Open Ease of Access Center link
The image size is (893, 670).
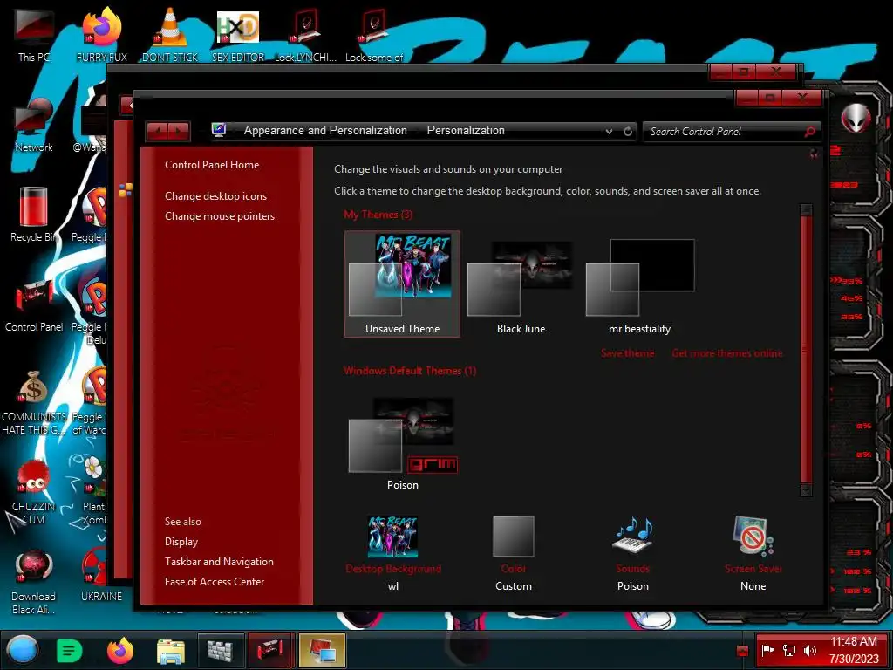(x=215, y=582)
